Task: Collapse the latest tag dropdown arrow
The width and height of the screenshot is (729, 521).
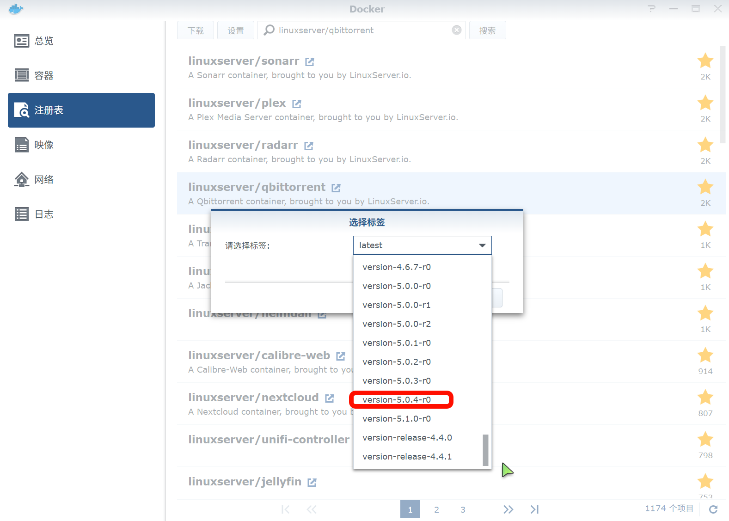Action: tap(482, 245)
